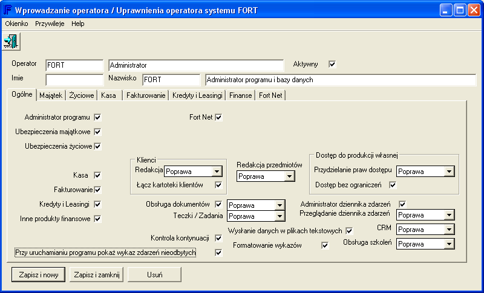
Task: Open the Teczki / Zadania dropdown
Action: [x=256, y=216]
